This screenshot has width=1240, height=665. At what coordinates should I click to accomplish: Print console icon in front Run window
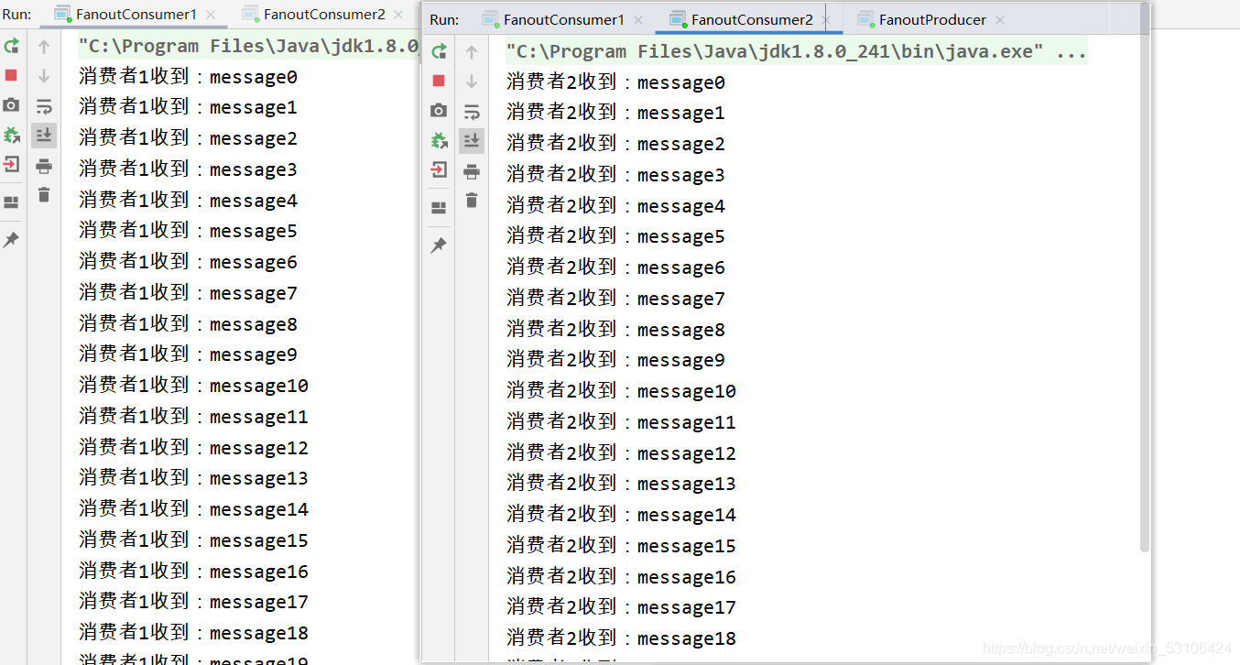472,171
